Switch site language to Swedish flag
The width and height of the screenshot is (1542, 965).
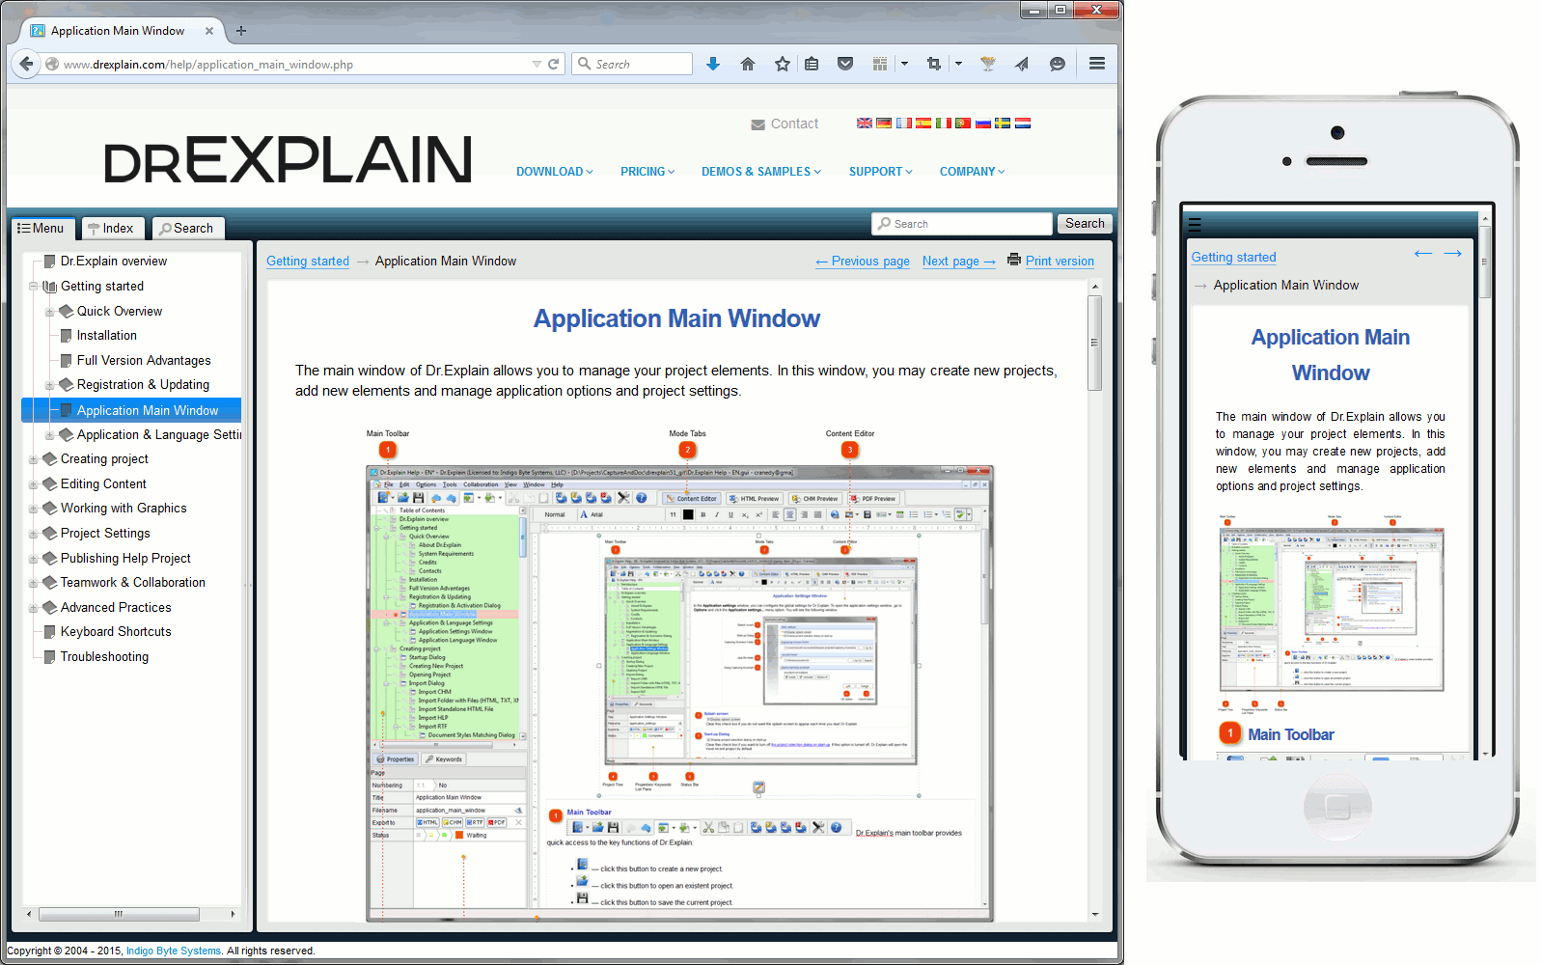tap(1003, 123)
